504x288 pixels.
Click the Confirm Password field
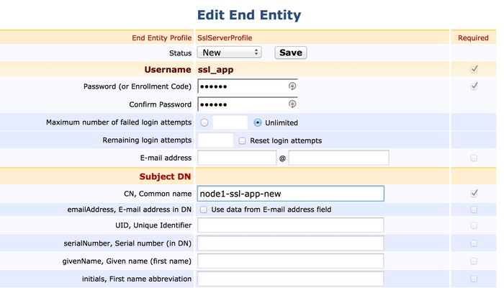(241, 104)
